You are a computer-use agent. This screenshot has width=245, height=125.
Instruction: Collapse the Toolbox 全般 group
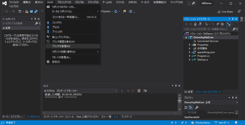(4, 28)
